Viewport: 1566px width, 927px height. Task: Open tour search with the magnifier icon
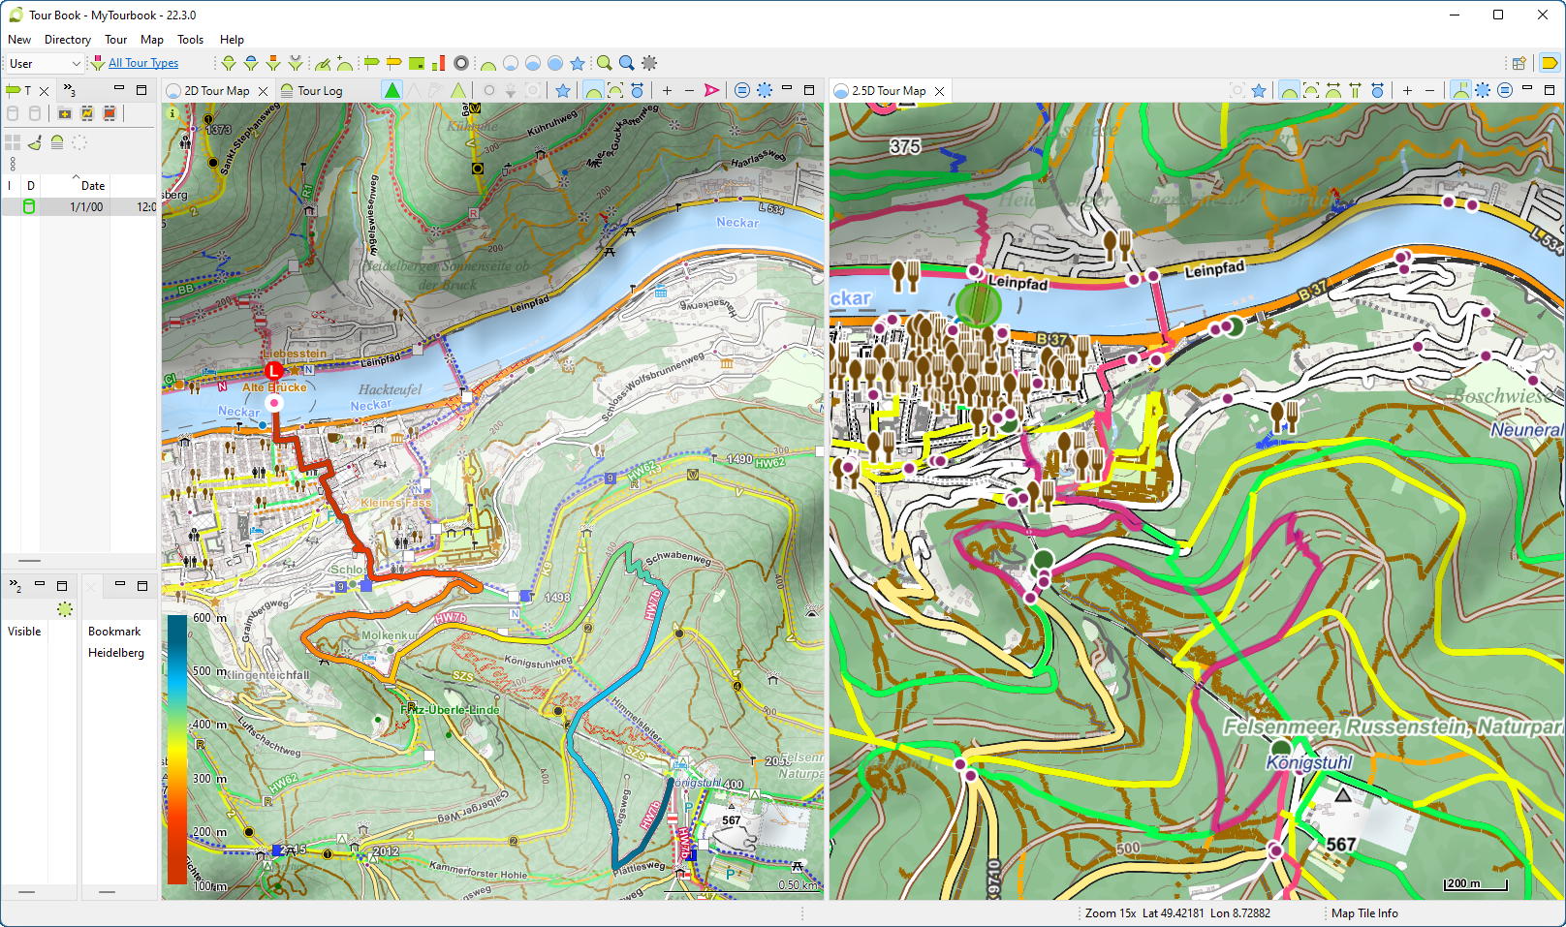pos(605,62)
